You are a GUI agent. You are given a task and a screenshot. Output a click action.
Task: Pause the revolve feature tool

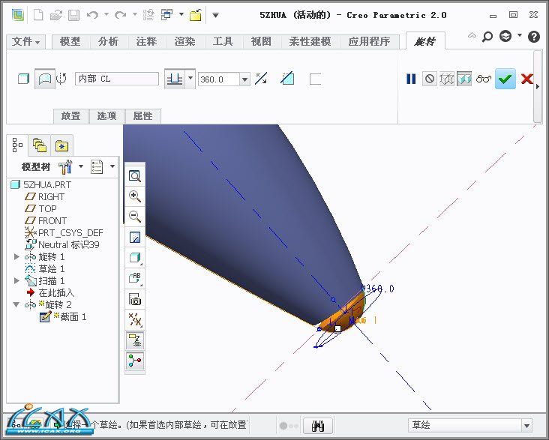(x=411, y=79)
